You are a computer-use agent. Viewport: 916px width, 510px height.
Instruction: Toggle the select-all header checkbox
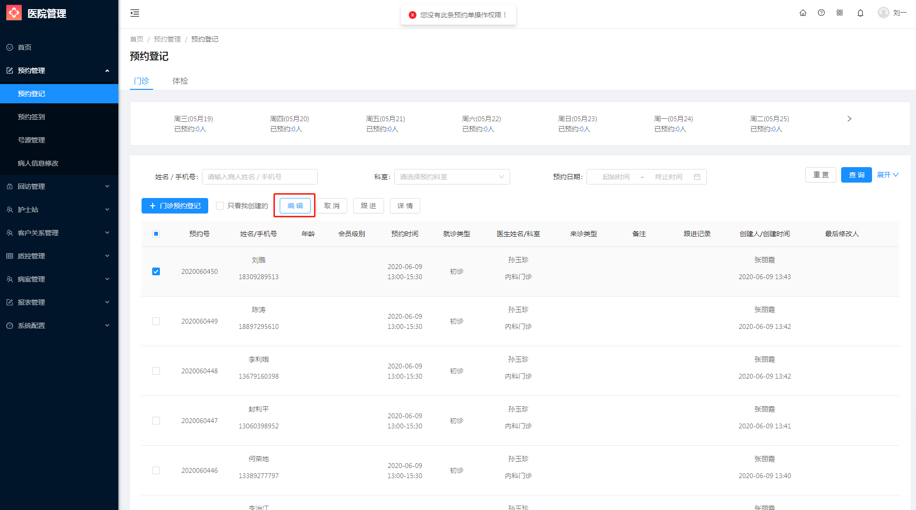point(156,234)
